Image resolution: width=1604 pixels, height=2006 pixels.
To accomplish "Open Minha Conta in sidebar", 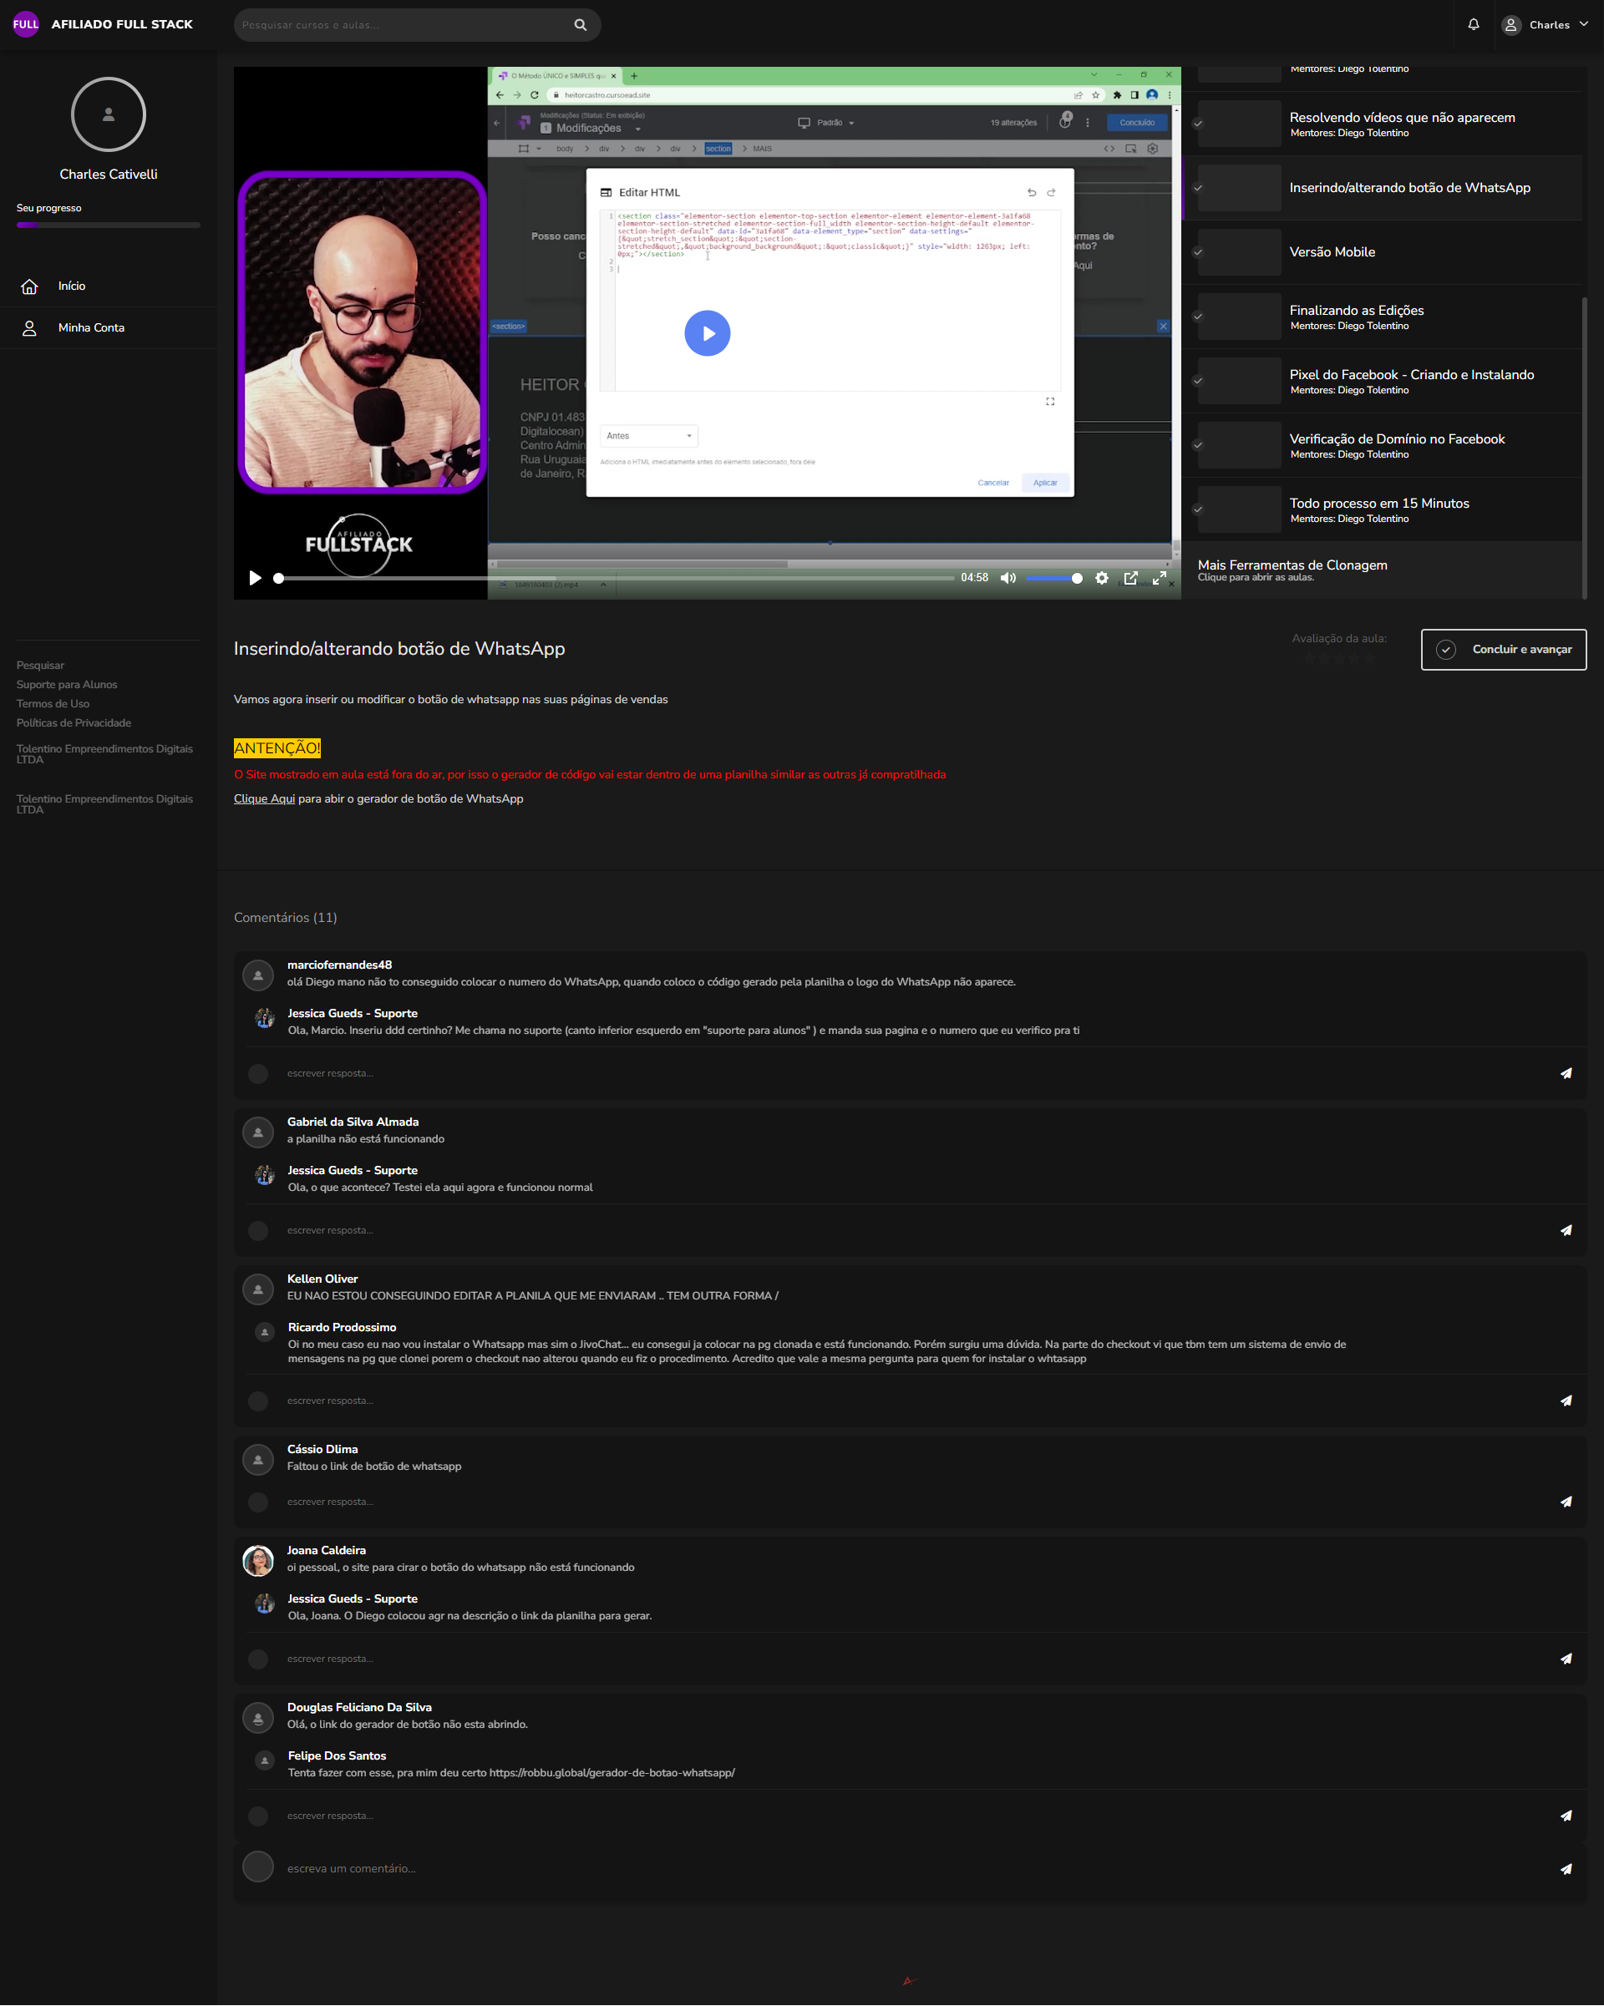I will [x=90, y=327].
